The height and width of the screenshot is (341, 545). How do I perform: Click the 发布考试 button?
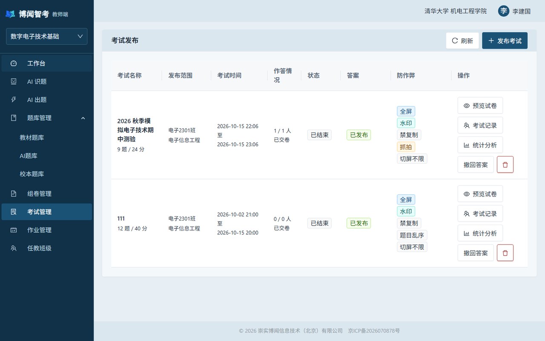pyautogui.click(x=505, y=40)
